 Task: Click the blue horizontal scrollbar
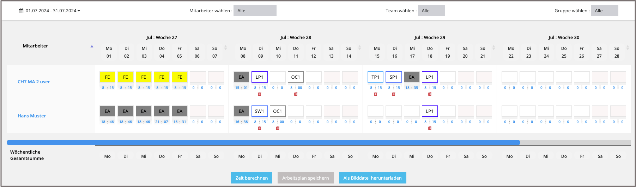click(263, 143)
